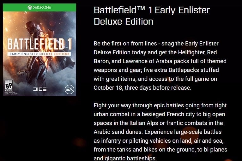This screenshot has height=161, width=242.
Task: Click the EA logo on the cover
Action: [x=69, y=89]
